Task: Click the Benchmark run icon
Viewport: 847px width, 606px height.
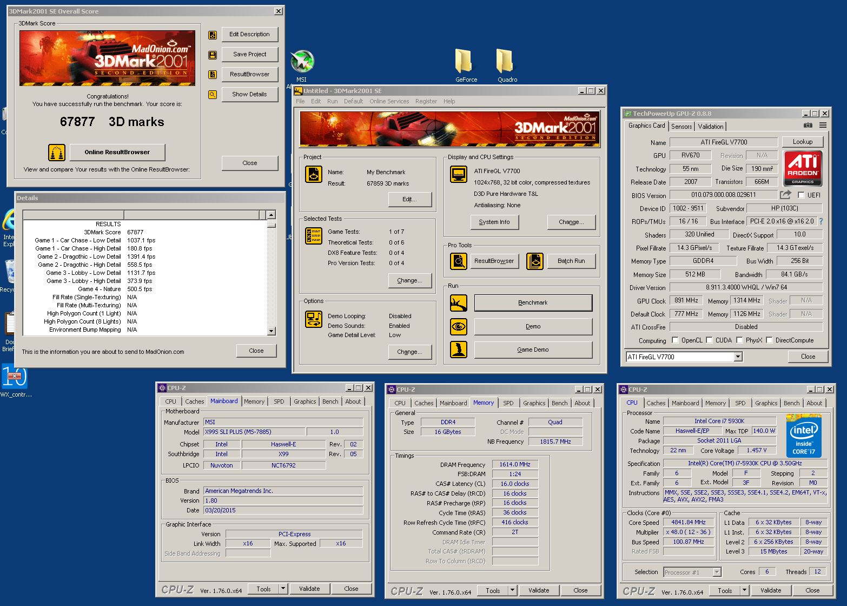Action: click(x=459, y=303)
